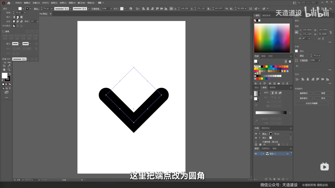Choose the align stroke to center icon
The image size is (335, 188).
pos(14,26)
